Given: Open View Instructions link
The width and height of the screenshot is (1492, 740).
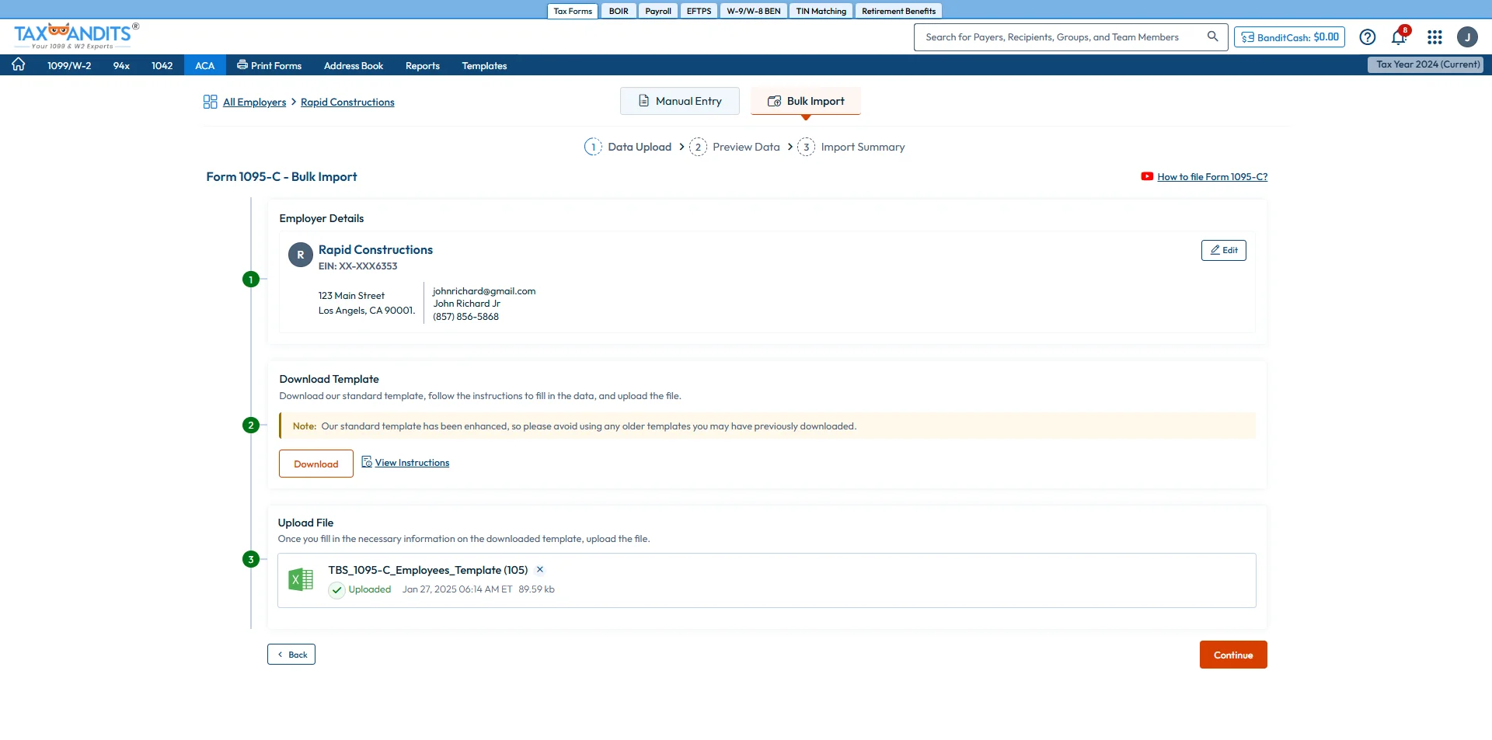Looking at the screenshot, I should (412, 463).
